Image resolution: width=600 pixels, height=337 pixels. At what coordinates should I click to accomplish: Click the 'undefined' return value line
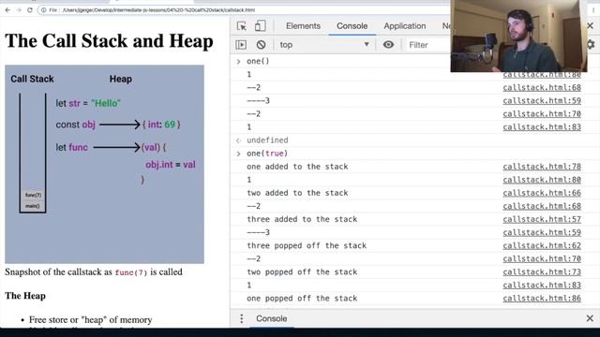(267, 140)
